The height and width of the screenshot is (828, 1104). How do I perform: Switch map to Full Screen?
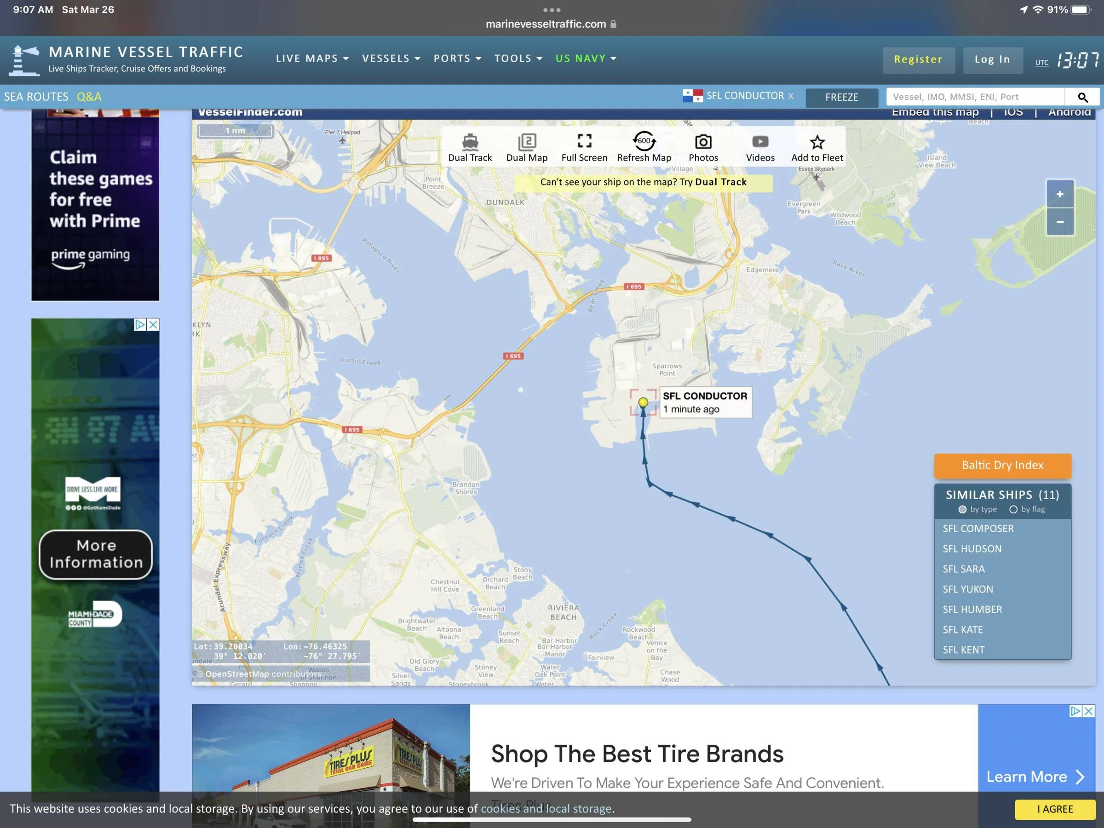point(584,141)
